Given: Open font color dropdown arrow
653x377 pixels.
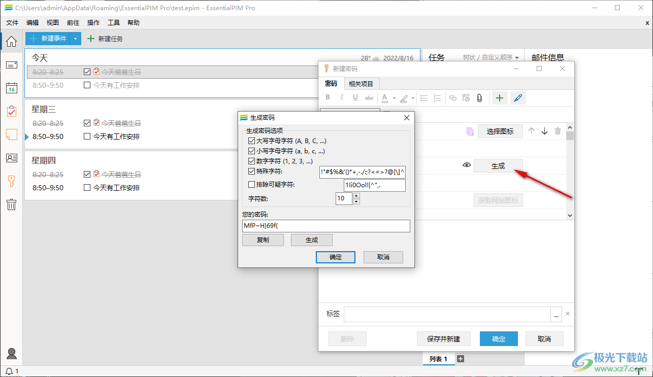Looking at the screenshot, I should pos(394,98).
